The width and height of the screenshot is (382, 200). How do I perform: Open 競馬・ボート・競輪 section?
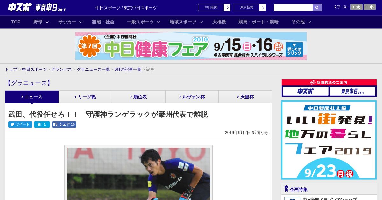point(258,22)
